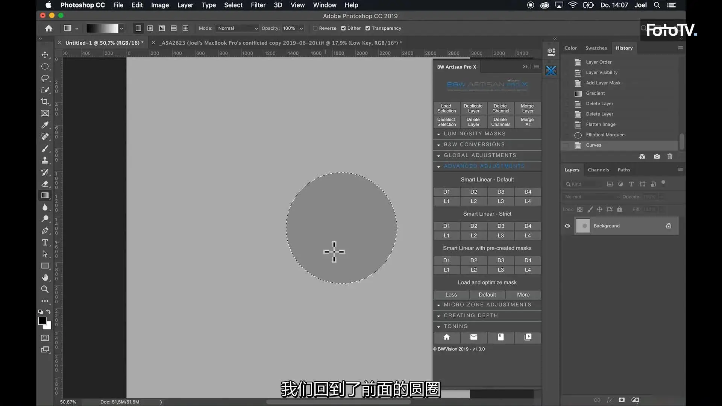Select the Brush tool
This screenshot has width=722, height=406.
(45, 148)
